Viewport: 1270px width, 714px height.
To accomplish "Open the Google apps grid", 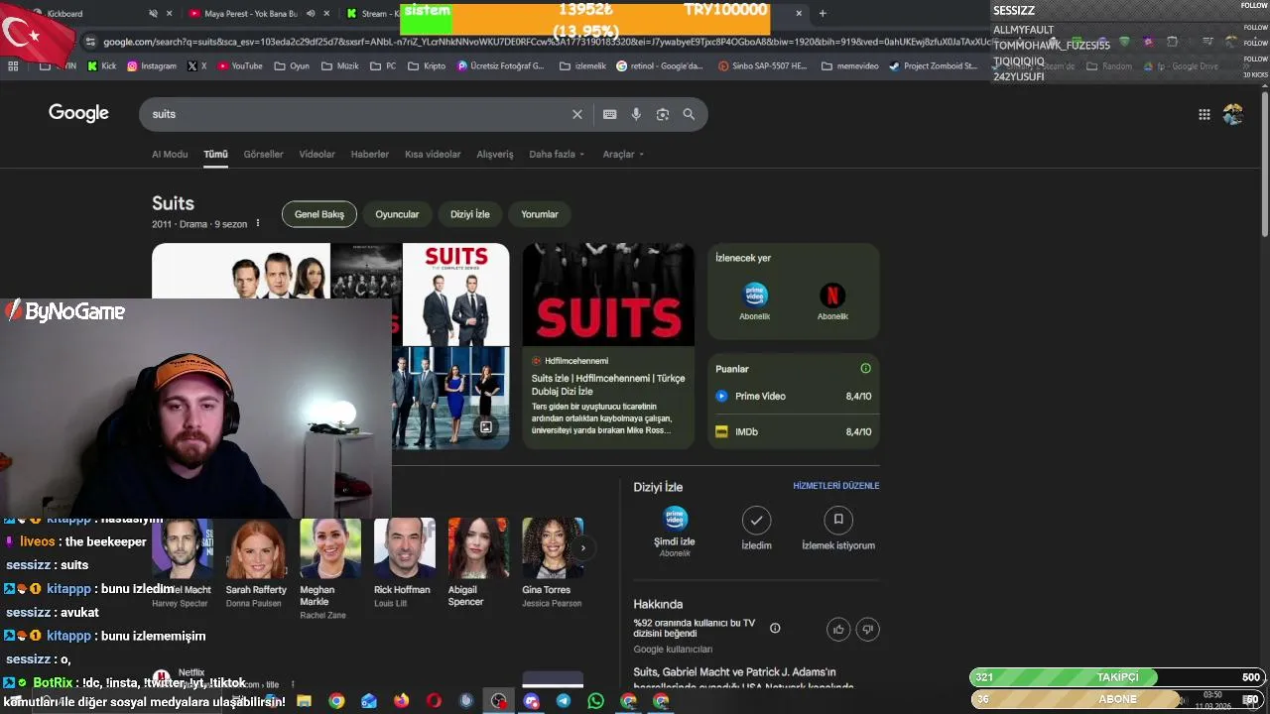I will [x=1204, y=114].
